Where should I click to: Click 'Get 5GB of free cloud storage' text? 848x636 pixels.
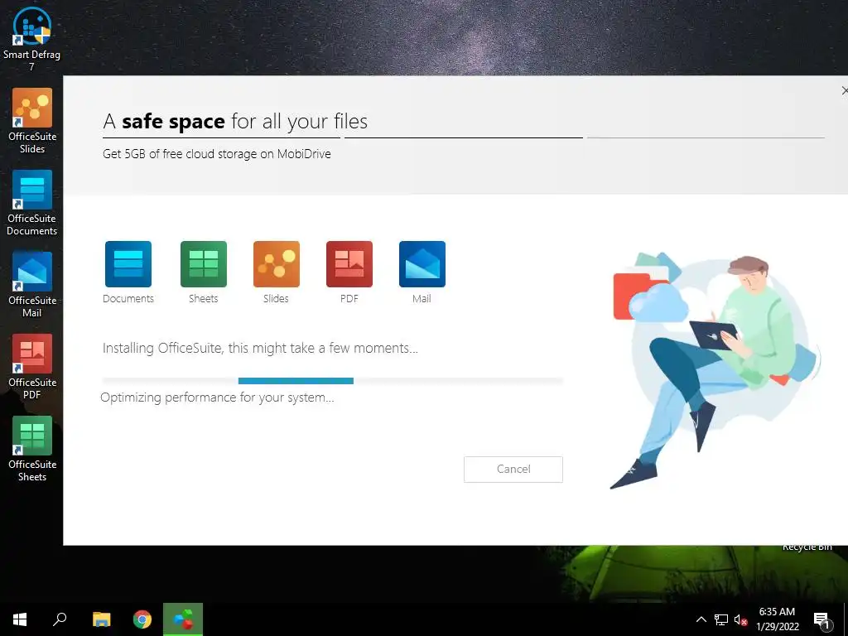(x=216, y=154)
